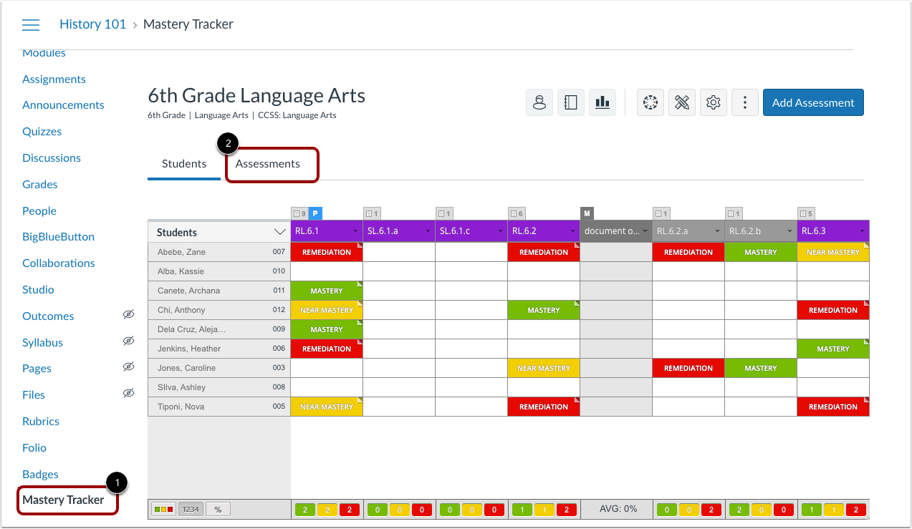Open the hamburger navigation menu

(30, 24)
